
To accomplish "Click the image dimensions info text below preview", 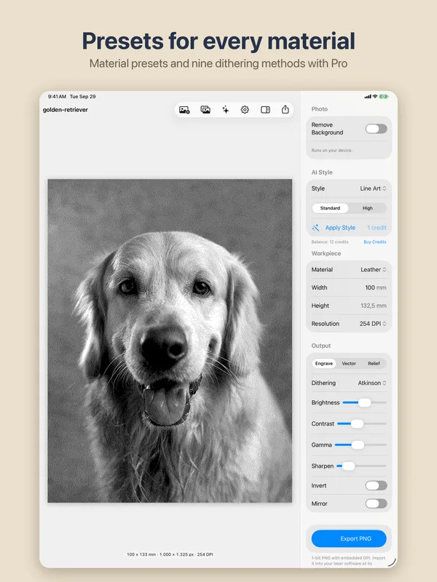I will (x=170, y=554).
